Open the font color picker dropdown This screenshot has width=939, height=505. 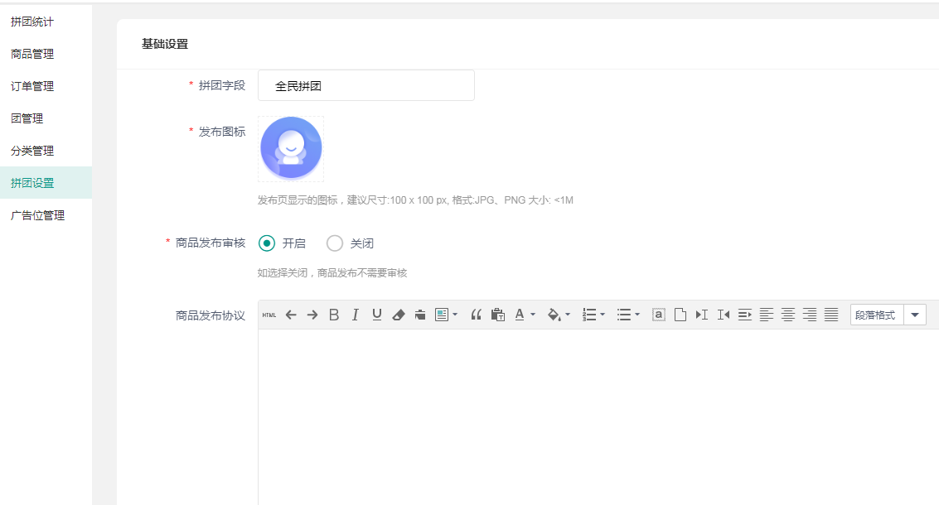(x=533, y=315)
